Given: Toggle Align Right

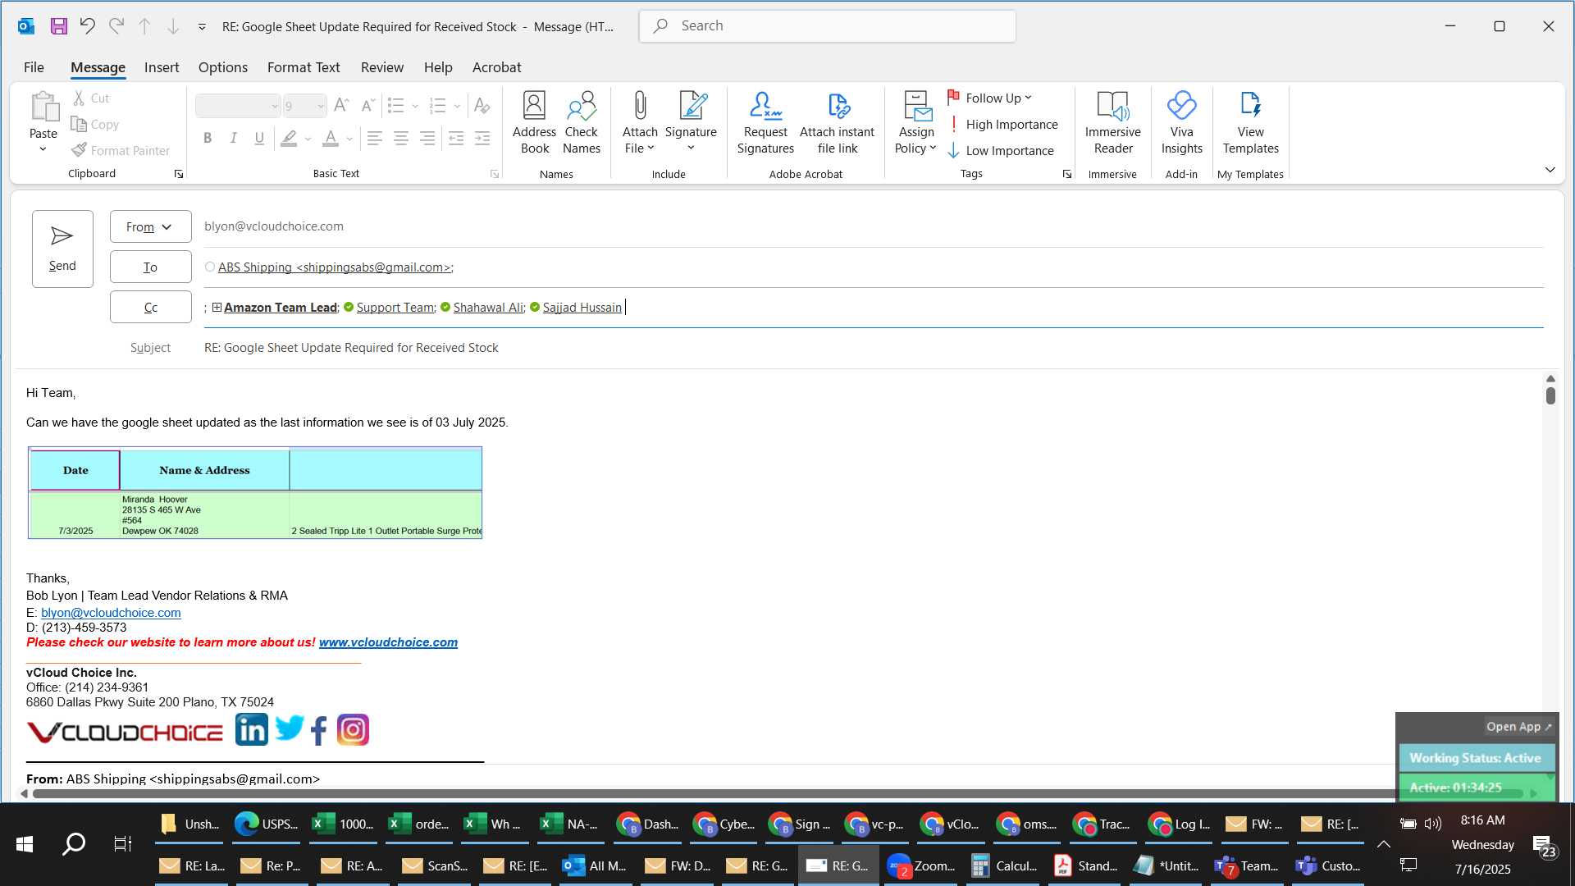Looking at the screenshot, I should (x=427, y=138).
